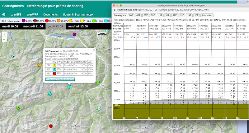The image size is (249, 133).
Task: Click green forecast marker near Chur
Action: 98,83
